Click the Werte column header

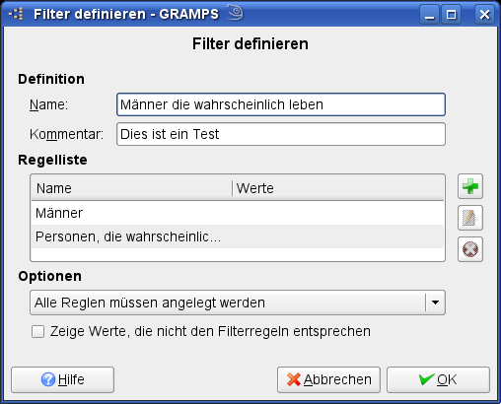(338, 188)
